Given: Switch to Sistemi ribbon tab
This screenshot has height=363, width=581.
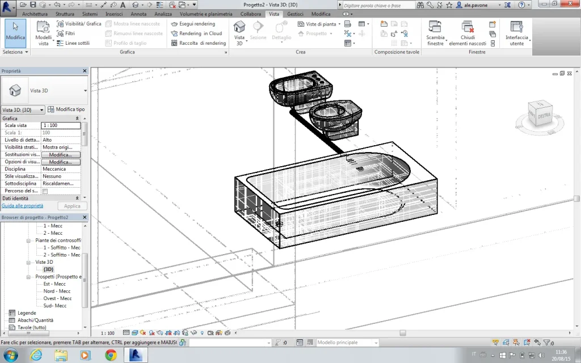Looking at the screenshot, I should pyautogui.click(x=90, y=14).
